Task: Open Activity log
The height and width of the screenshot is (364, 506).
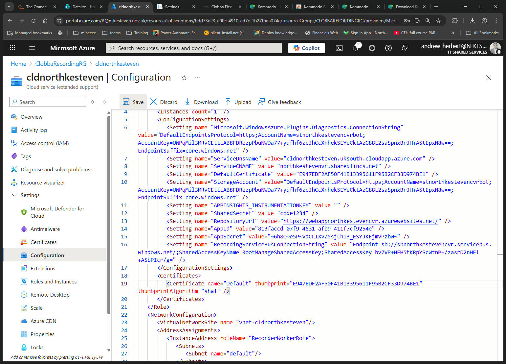Action: click(x=33, y=130)
